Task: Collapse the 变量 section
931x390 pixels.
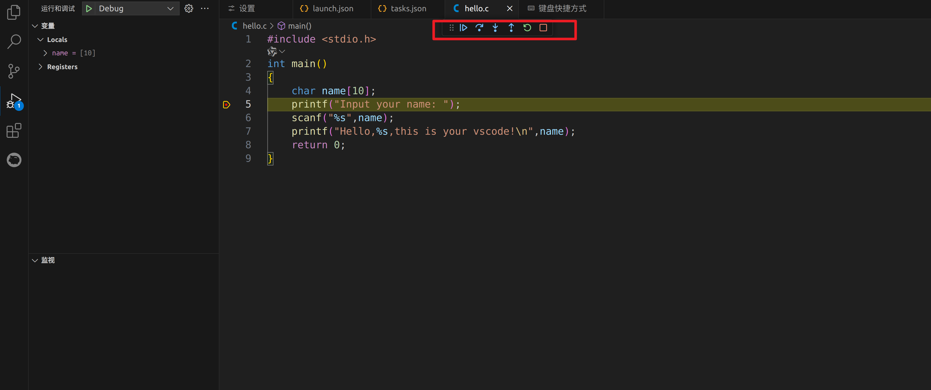Action: [x=35, y=26]
